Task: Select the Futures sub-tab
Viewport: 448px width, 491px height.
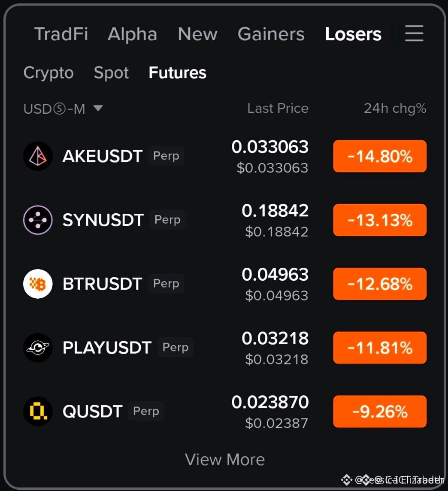Action: click(x=178, y=73)
